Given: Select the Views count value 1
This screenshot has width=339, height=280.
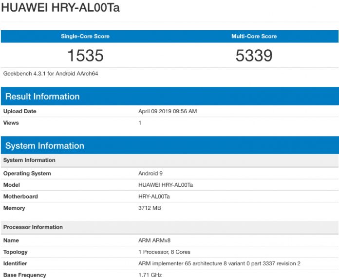Looking at the screenshot, I should [x=140, y=123].
